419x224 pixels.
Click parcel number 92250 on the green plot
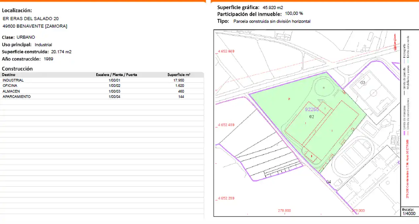point(312,109)
